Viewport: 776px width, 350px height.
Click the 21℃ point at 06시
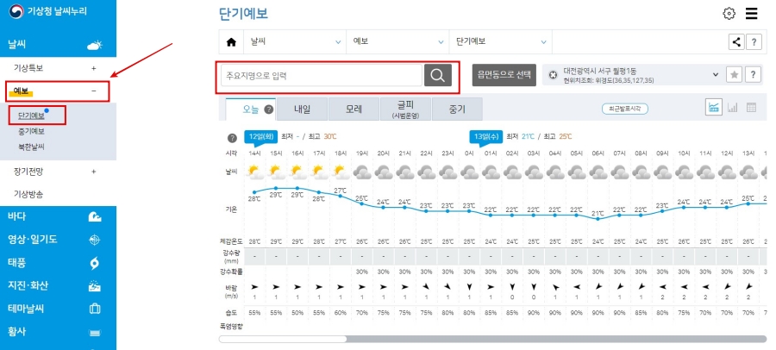[x=598, y=219]
